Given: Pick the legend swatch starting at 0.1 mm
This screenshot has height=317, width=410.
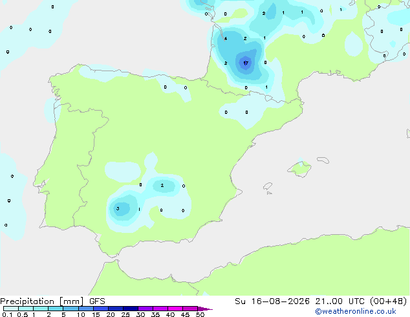Looking at the screenshot, I should pos(11,309).
